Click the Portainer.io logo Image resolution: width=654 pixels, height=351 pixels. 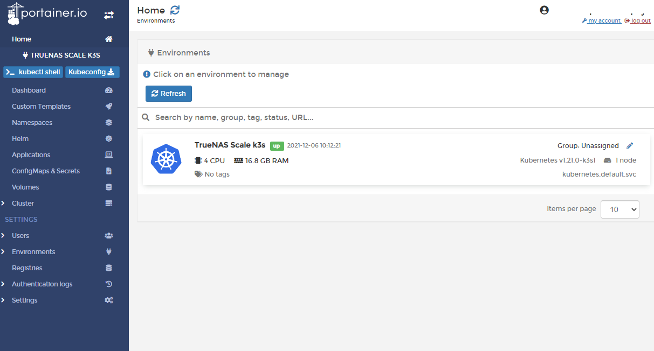[47, 13]
